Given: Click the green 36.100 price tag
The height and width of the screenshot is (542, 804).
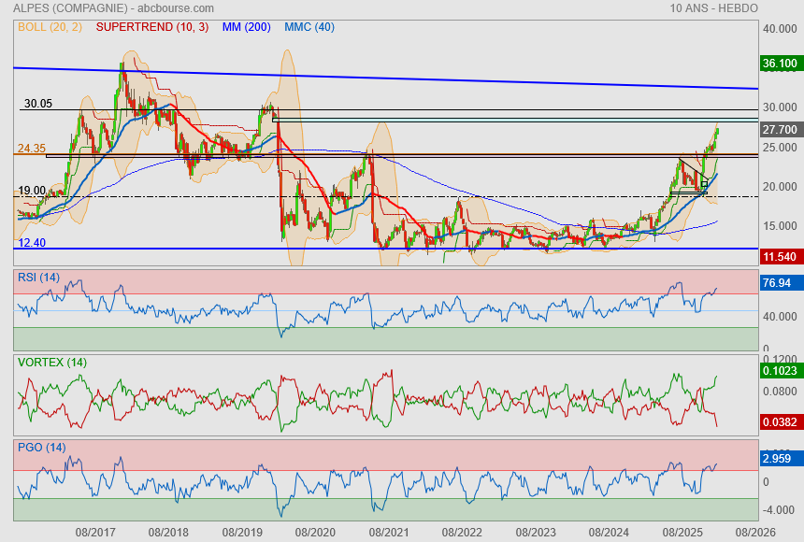Looking at the screenshot, I should point(780,64).
